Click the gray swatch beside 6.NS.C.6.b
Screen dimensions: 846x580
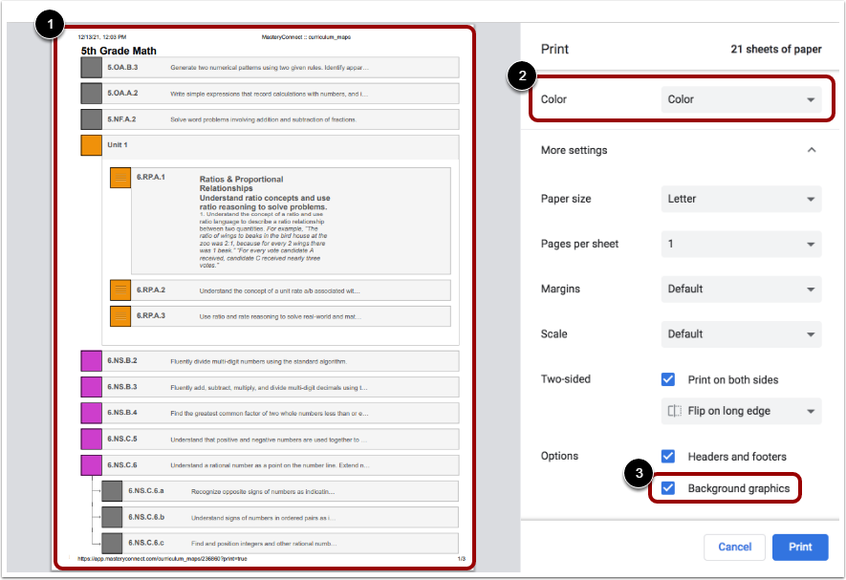coord(112,517)
